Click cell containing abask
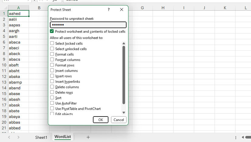The height and width of the screenshot is (142, 251). 19,105
